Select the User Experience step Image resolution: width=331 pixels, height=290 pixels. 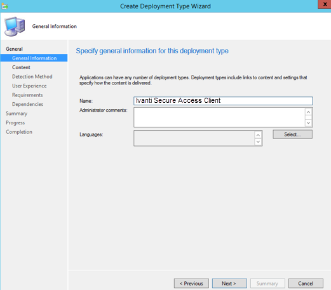tap(29, 86)
